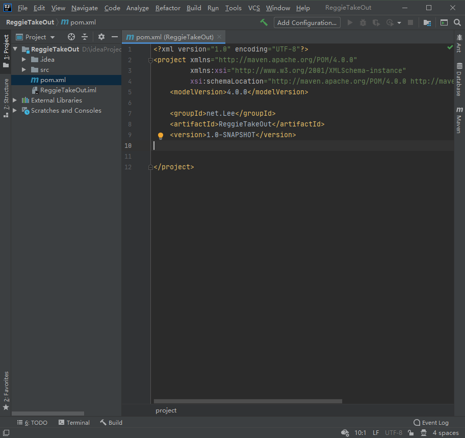Click the inspector hector icon in status bar
Image resolution: width=465 pixels, height=438 pixels.
(x=424, y=433)
